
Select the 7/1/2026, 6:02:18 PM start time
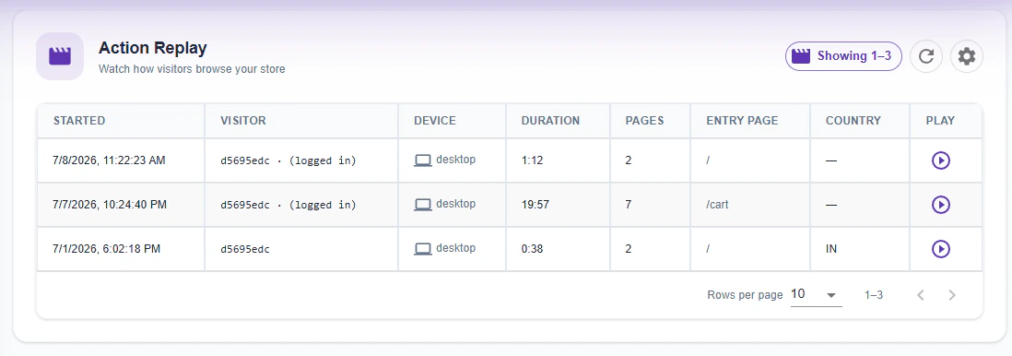107,249
